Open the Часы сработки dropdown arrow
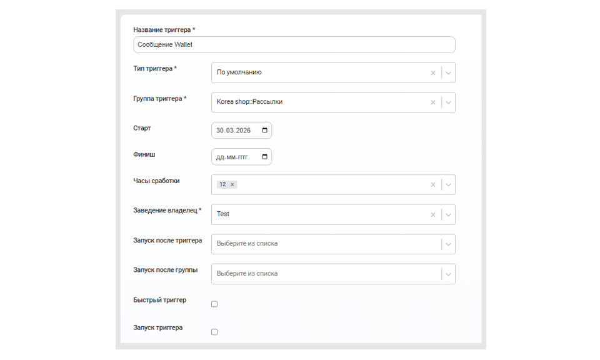 (x=448, y=184)
